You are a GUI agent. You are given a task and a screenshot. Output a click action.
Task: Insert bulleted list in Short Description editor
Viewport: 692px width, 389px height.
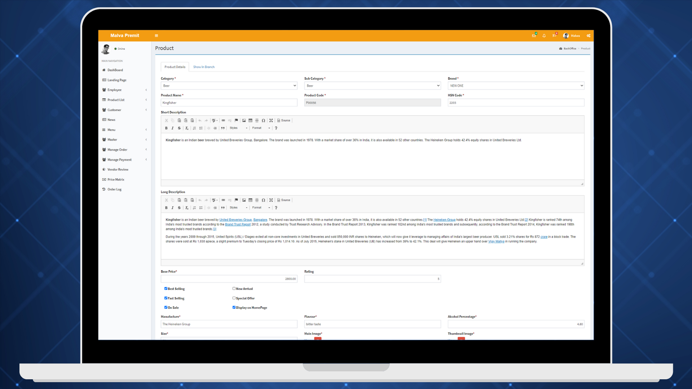(x=201, y=128)
